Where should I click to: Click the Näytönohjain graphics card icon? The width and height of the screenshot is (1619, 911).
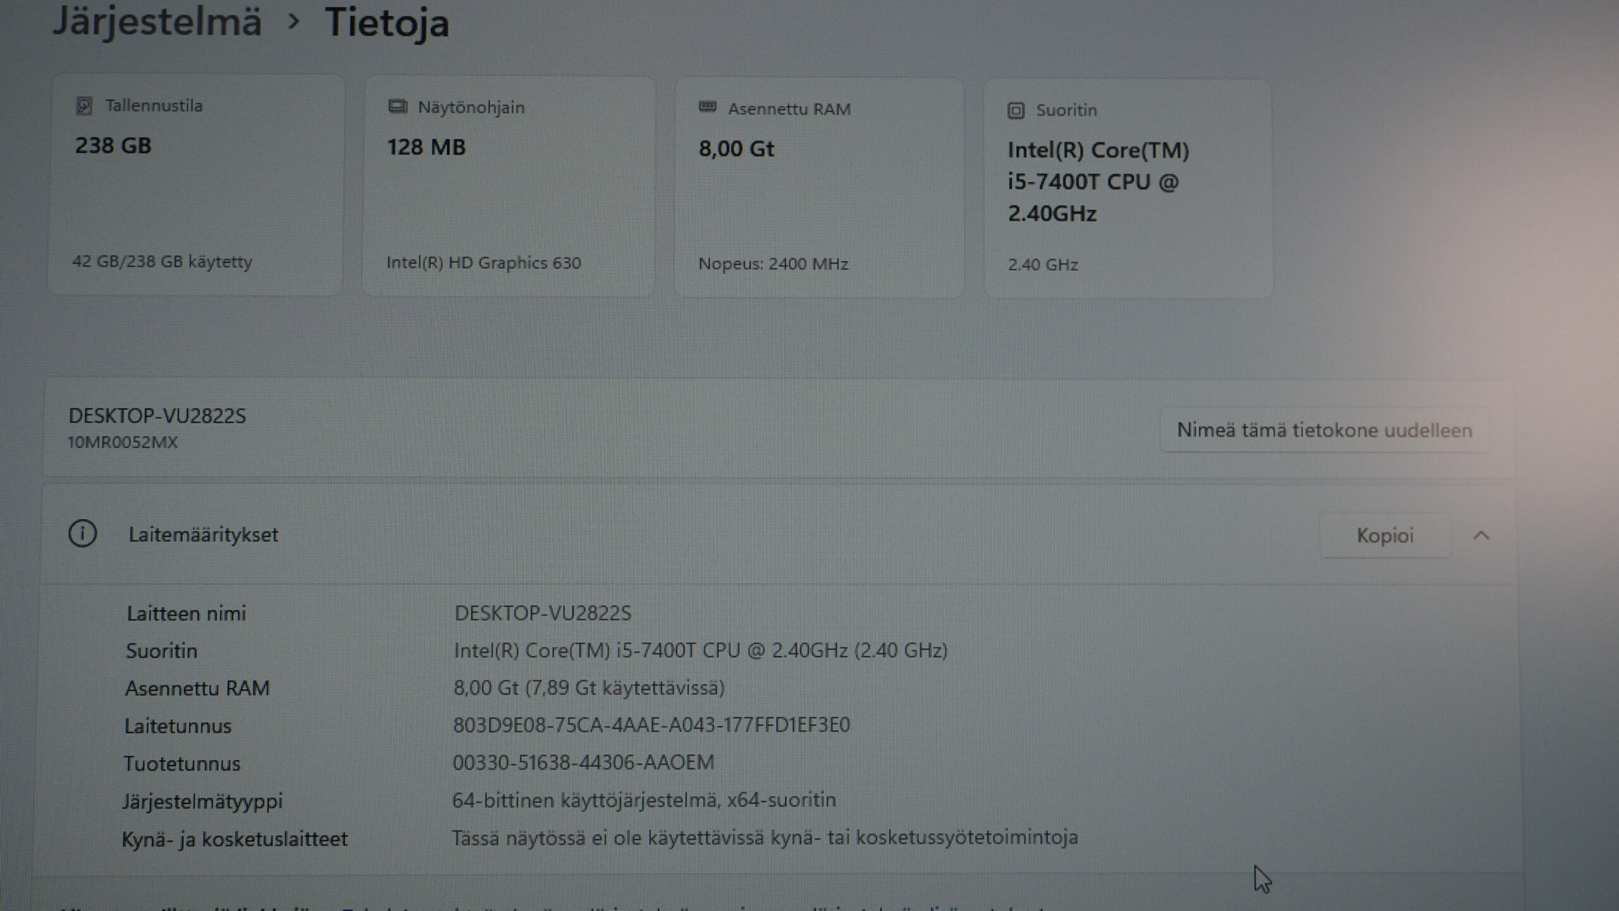pos(397,106)
